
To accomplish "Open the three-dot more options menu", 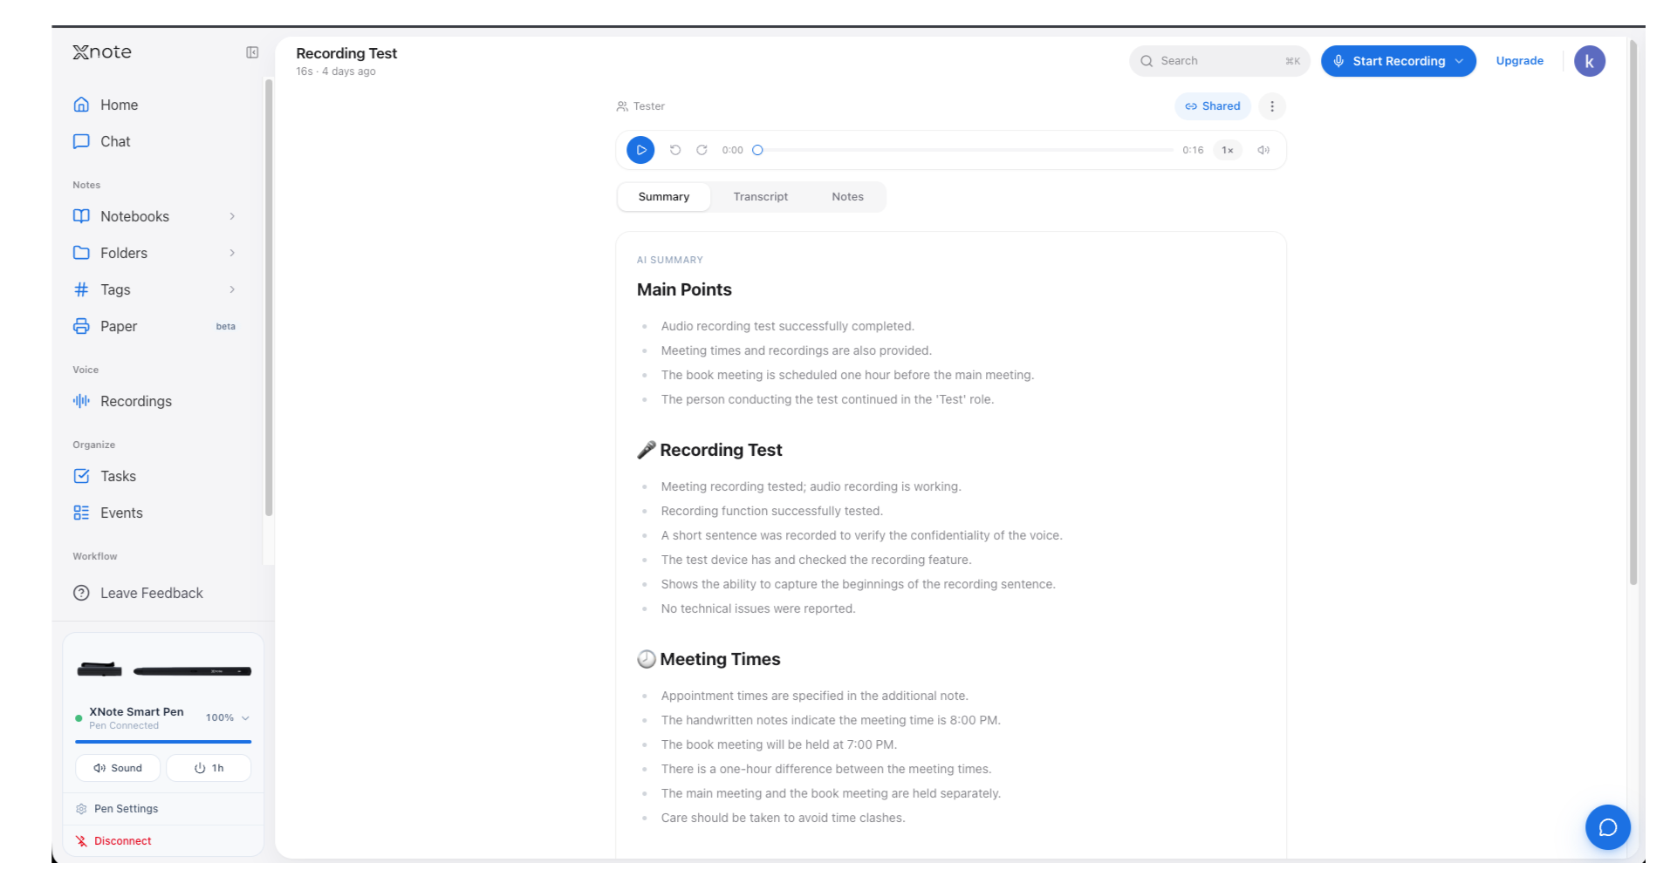I will [x=1272, y=106].
